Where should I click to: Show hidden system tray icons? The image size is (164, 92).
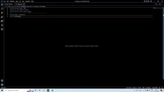coord(143,90)
